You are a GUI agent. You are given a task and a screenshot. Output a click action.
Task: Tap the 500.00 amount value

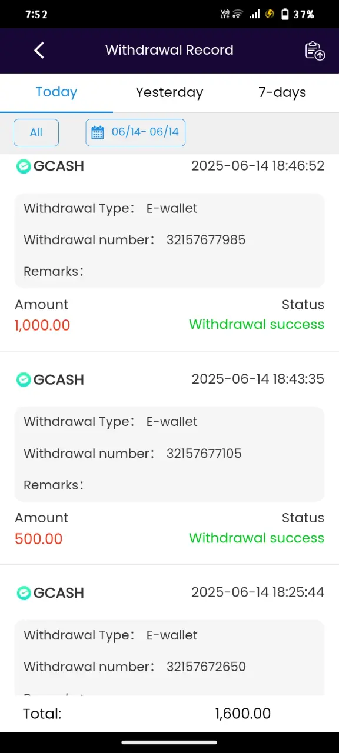[x=39, y=539]
